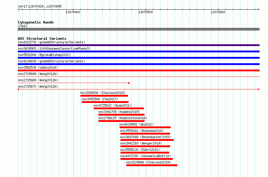Screen dimensions: 268x177
Task: Open esv3687648 Besenbacher2015 variant label
Action: 145,137
